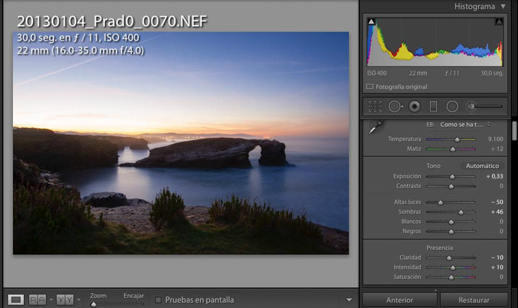Check the Fotografía original box
Image resolution: width=518 pixels, height=308 pixels.
pyautogui.click(x=370, y=86)
